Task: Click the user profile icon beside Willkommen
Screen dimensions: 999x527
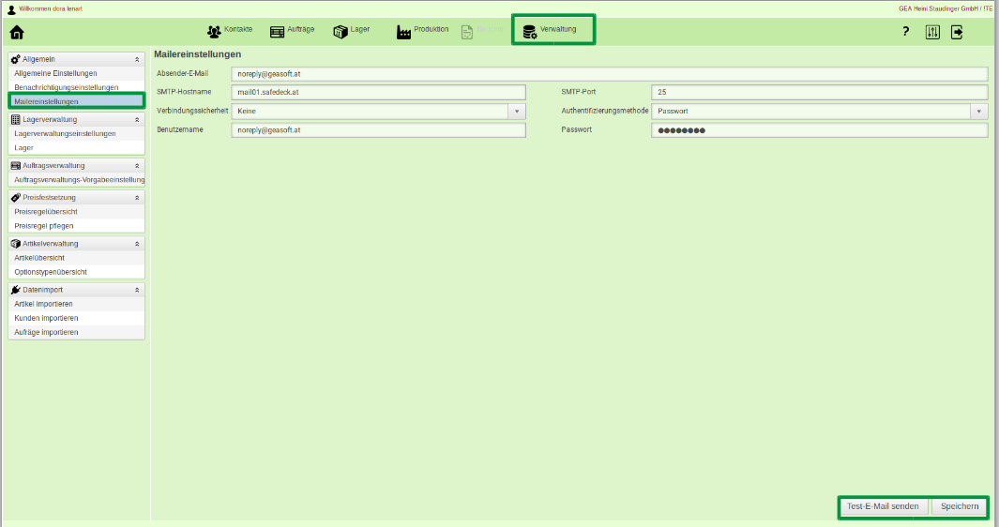Action: click(11, 9)
